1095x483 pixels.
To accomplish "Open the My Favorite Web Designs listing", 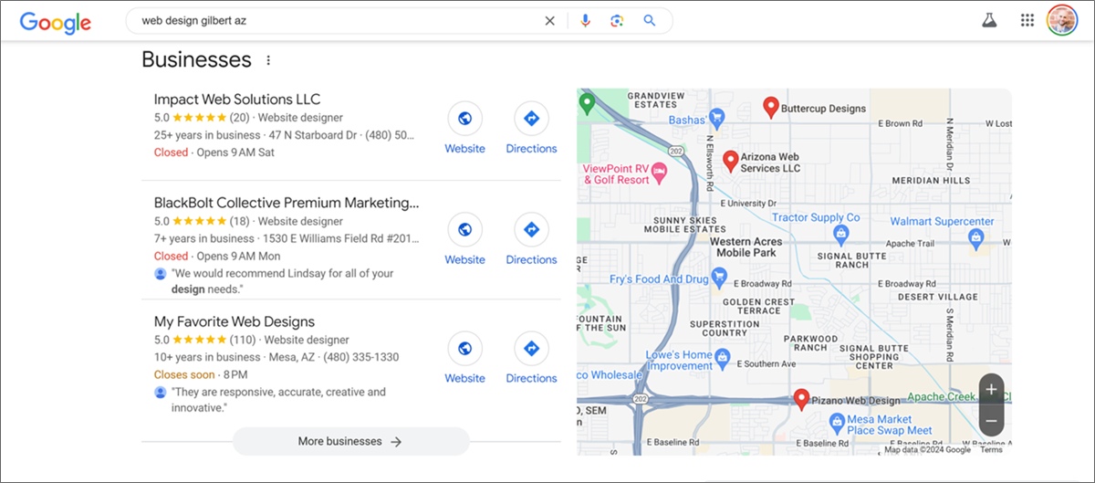I will (x=235, y=321).
